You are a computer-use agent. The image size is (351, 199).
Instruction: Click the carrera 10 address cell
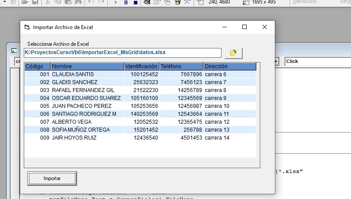(217, 106)
